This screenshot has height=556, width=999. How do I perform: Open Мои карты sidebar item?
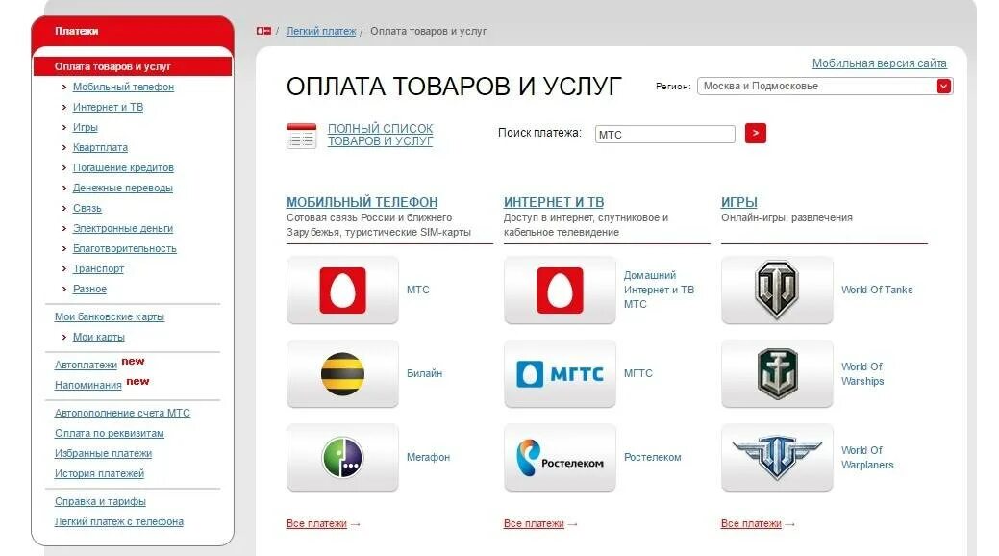pos(99,337)
